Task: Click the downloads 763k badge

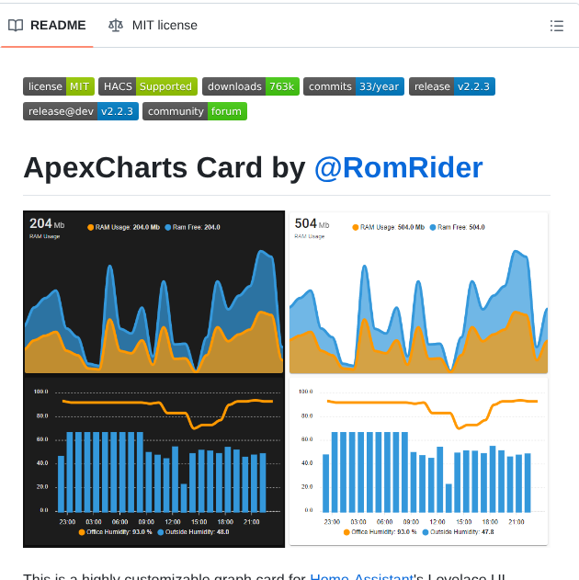Action: point(251,86)
